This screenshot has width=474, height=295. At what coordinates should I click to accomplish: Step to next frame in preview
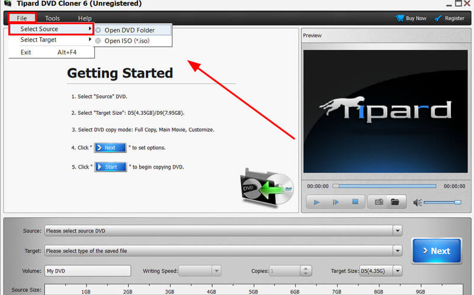pos(335,202)
